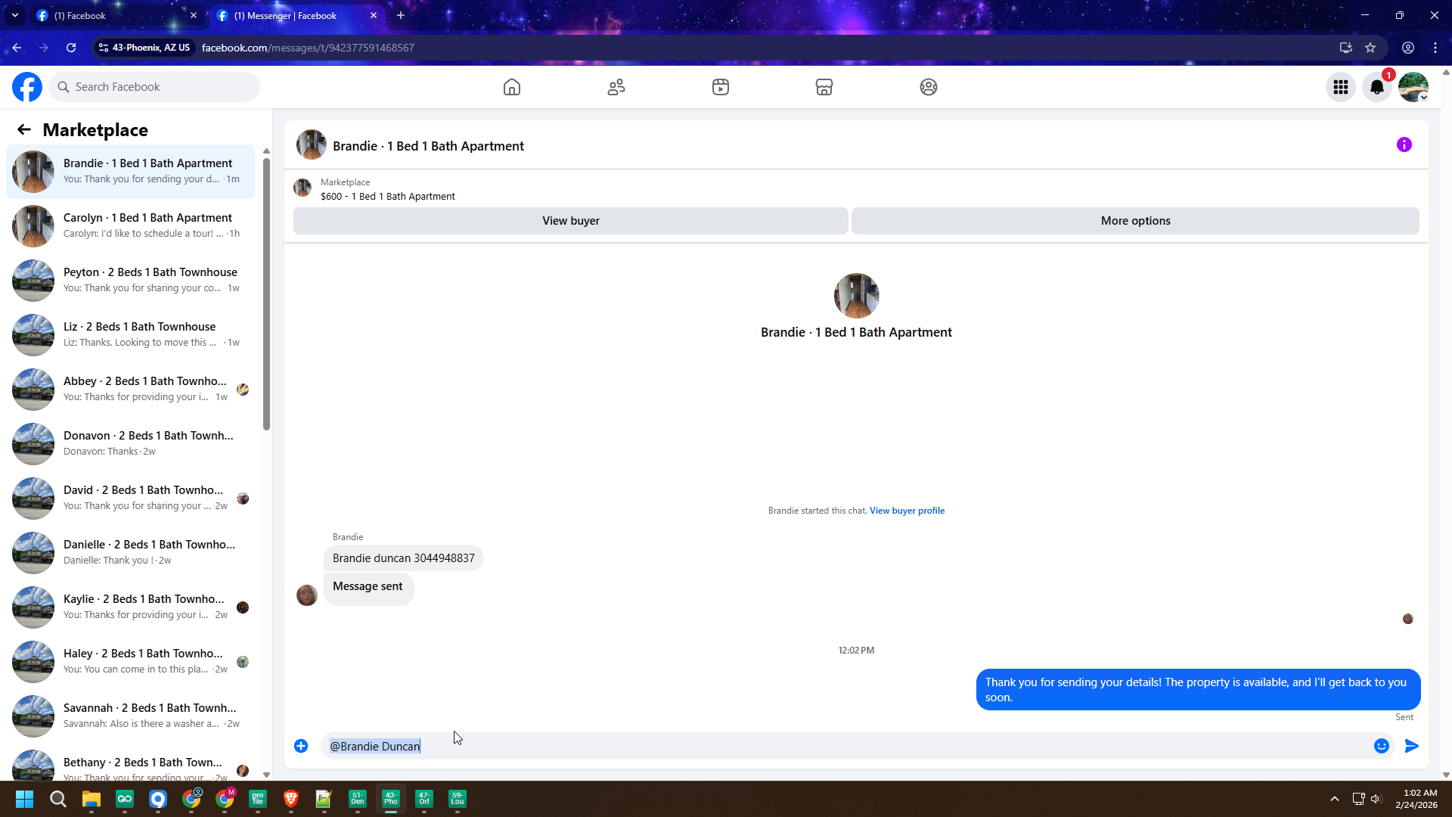Go to the Reels video icon
Image resolution: width=1452 pixels, height=817 pixels.
tap(721, 87)
